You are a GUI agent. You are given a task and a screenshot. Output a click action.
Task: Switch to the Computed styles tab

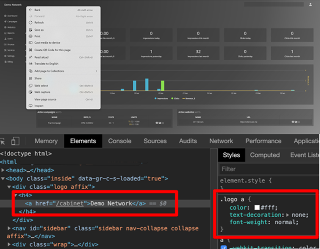pyautogui.click(x=265, y=155)
